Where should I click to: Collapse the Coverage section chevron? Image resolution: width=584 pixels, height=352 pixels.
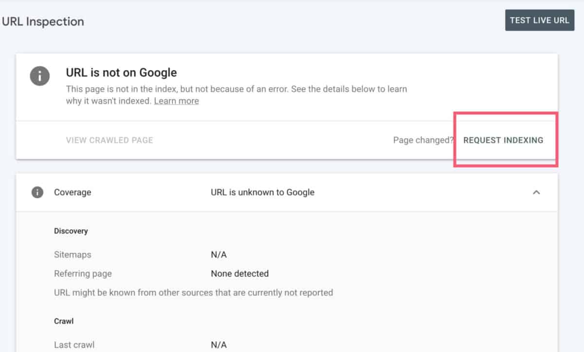536,192
